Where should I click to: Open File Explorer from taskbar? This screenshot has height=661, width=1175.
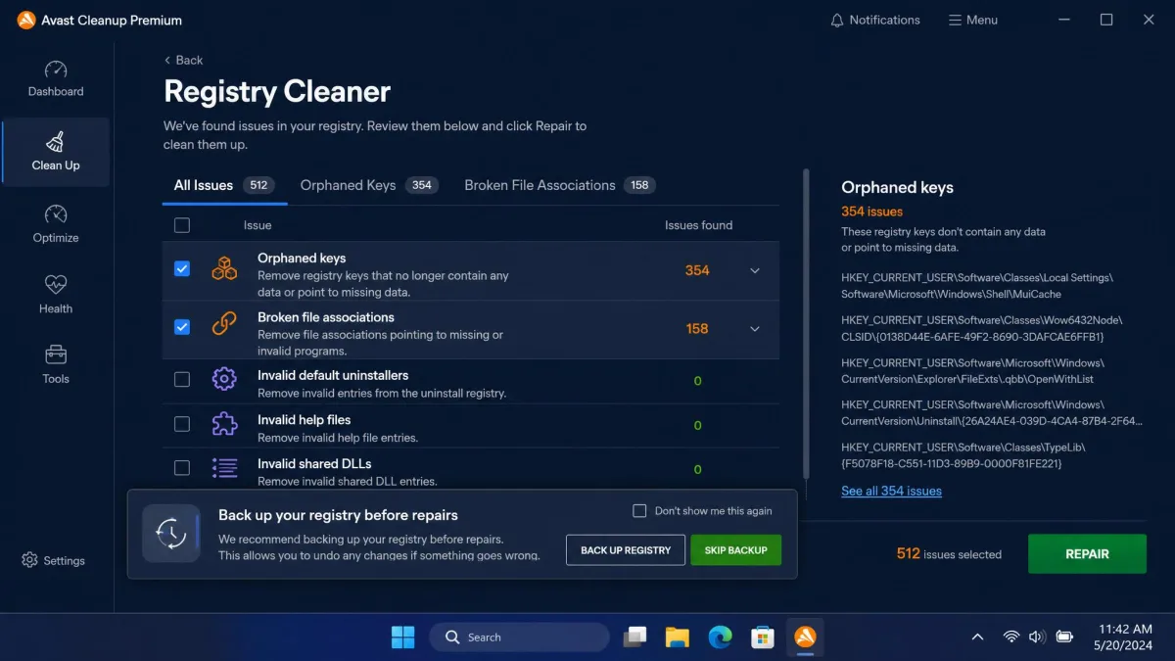678,637
